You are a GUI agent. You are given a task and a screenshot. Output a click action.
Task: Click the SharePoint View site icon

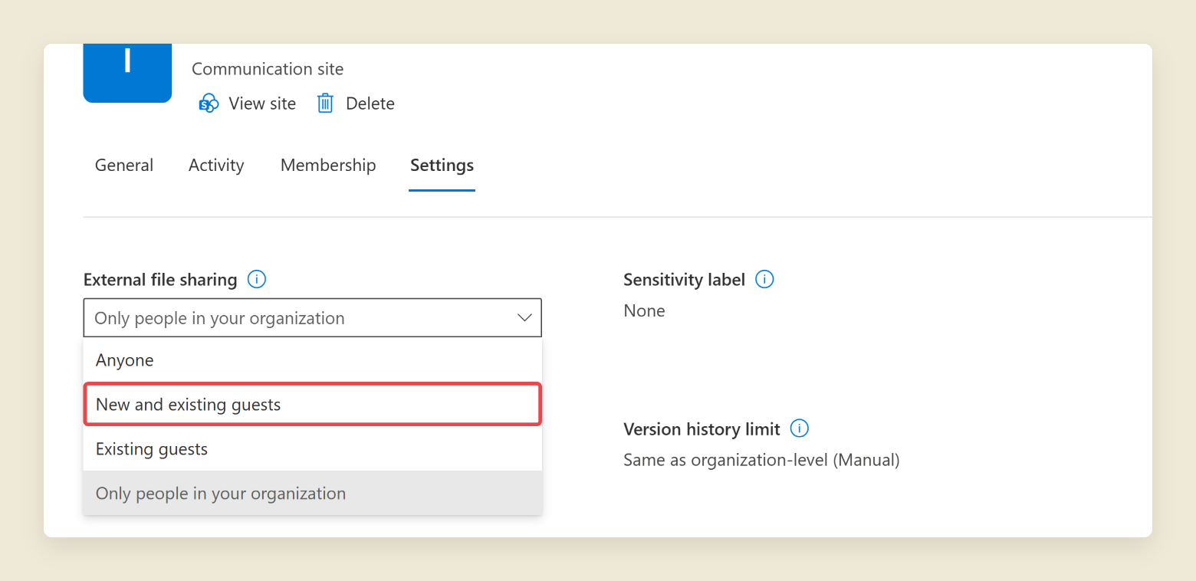209,103
